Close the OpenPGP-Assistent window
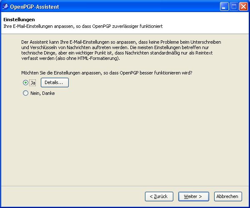 pos(243,7)
